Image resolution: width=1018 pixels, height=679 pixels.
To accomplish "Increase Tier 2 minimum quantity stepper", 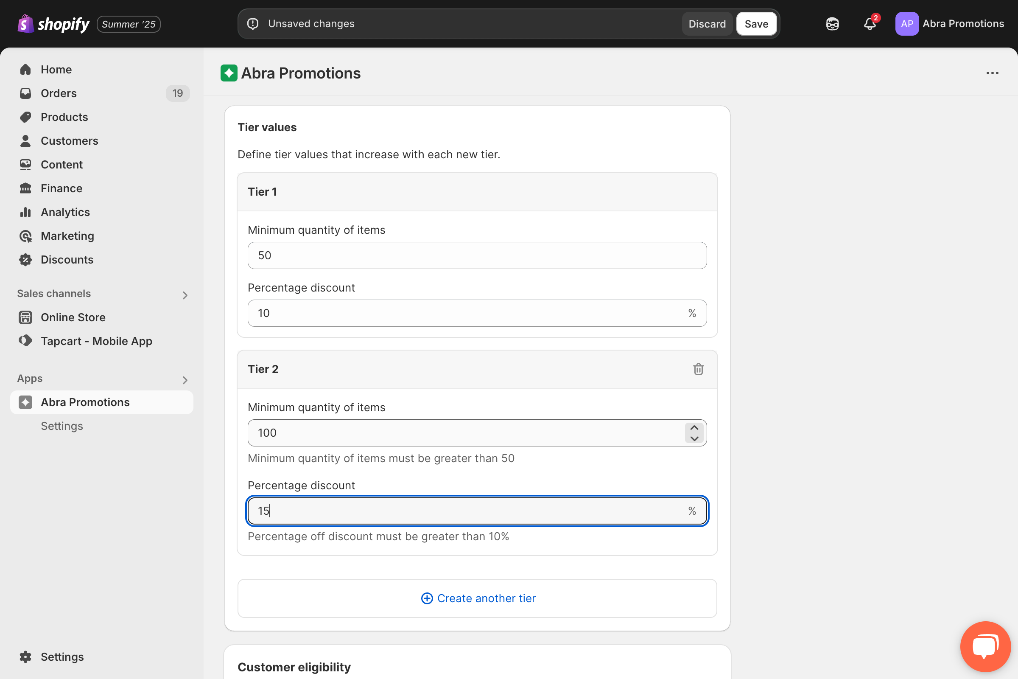I will pyautogui.click(x=694, y=428).
